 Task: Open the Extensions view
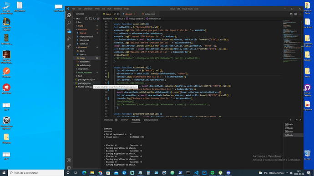69,46
